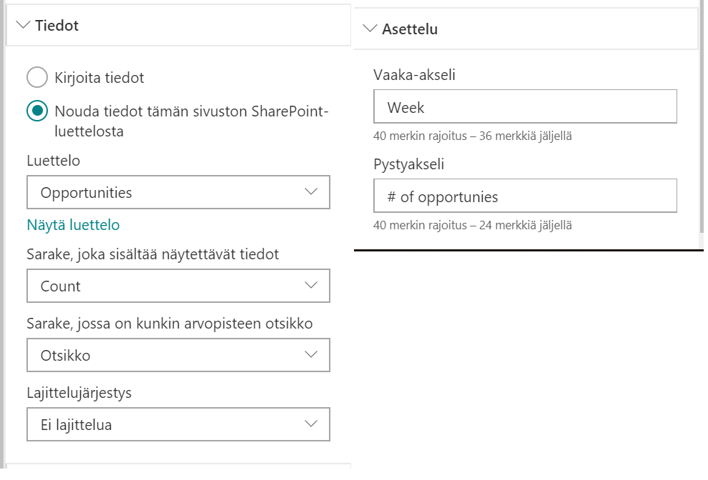Open the Count column dropdown
Image resolution: width=708 pixels, height=480 pixels.
(164, 286)
